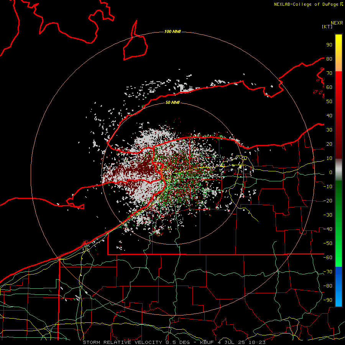The width and height of the screenshot is (345, 345).
Task: Click the NEXR label above the color scale
Action: click(337, 23)
